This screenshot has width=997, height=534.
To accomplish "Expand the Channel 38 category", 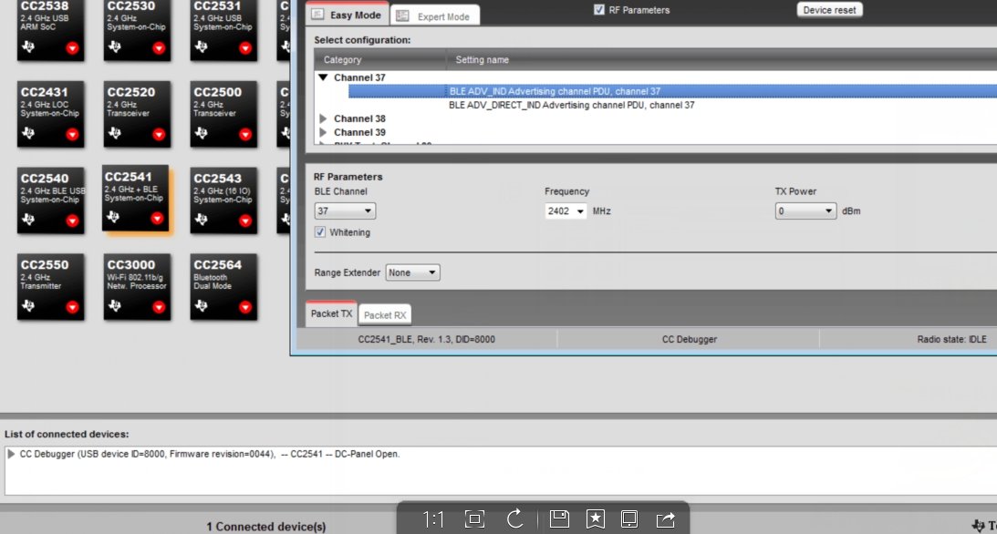I will click(323, 118).
